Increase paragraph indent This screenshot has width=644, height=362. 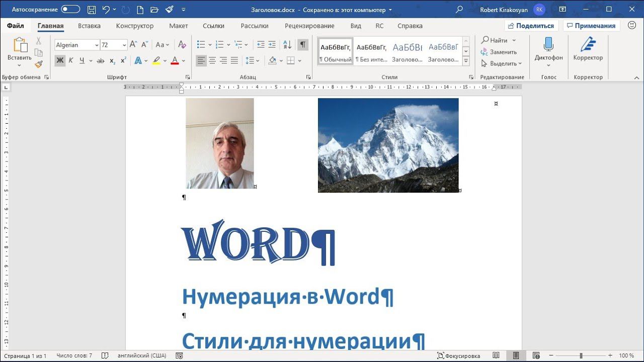(x=272, y=45)
